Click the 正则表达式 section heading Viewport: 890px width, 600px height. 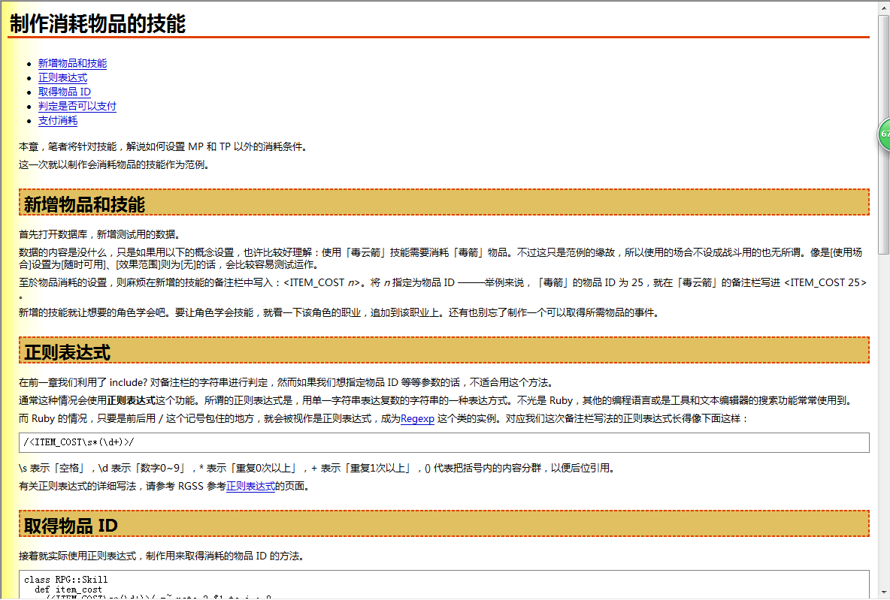coord(443,350)
